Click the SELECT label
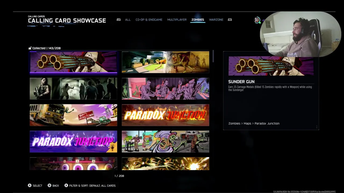The height and width of the screenshot is (193, 344). point(37,185)
